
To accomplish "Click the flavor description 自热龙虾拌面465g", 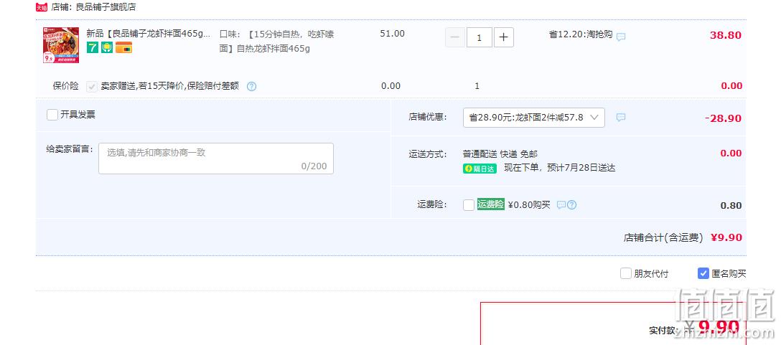I will click(273, 49).
